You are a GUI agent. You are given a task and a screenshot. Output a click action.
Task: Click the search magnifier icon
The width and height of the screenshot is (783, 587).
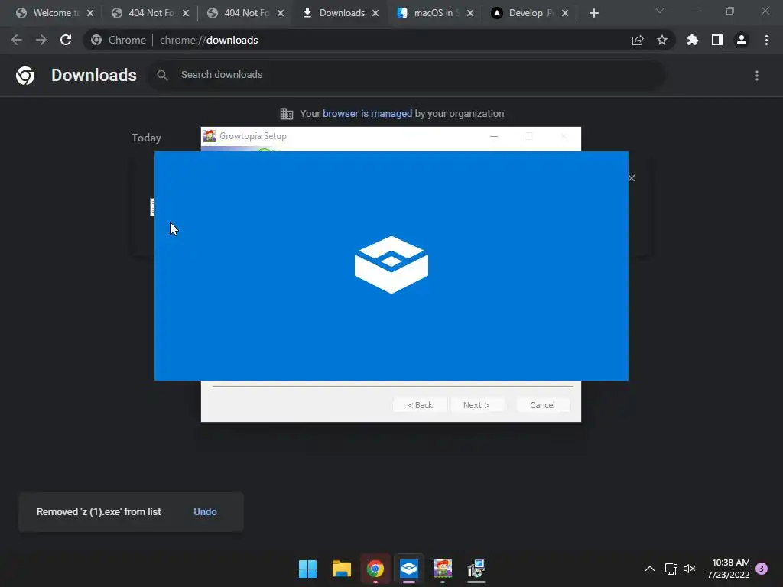coord(162,76)
